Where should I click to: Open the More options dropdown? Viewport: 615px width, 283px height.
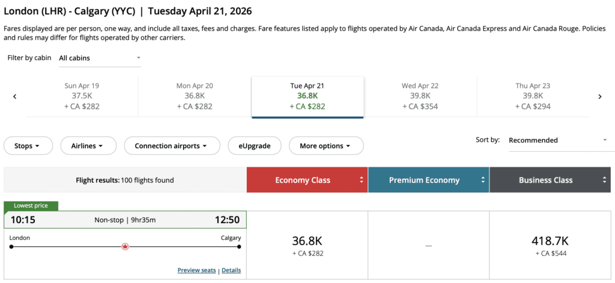click(326, 146)
